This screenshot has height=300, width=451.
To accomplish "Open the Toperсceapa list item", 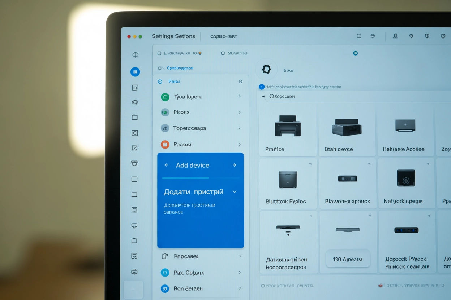I will click(x=201, y=128).
